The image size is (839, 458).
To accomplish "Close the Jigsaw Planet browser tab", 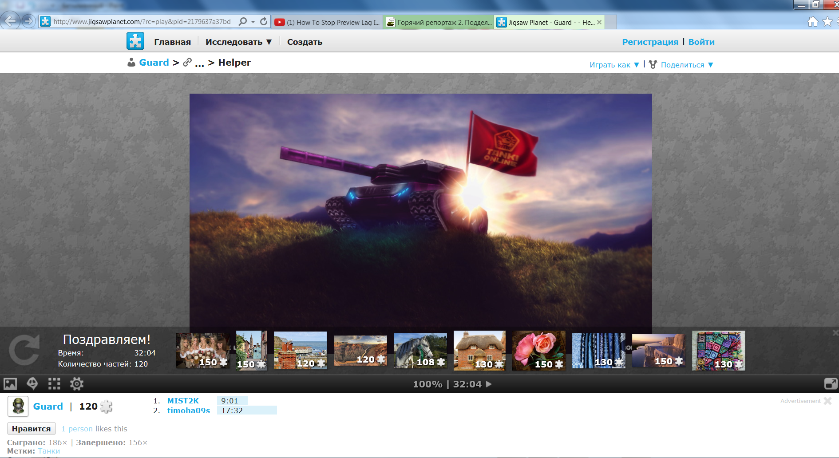I will 599,22.
